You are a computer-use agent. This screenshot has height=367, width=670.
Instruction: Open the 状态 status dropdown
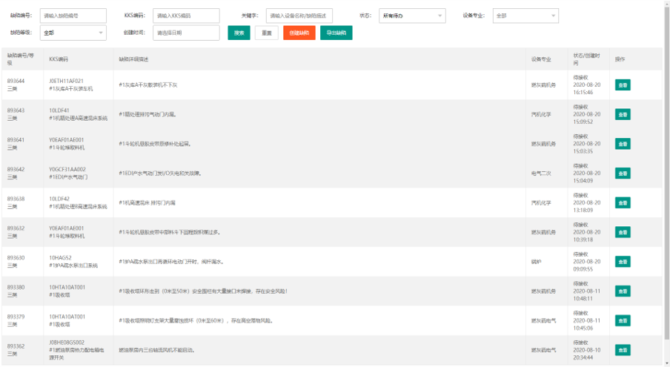412,16
